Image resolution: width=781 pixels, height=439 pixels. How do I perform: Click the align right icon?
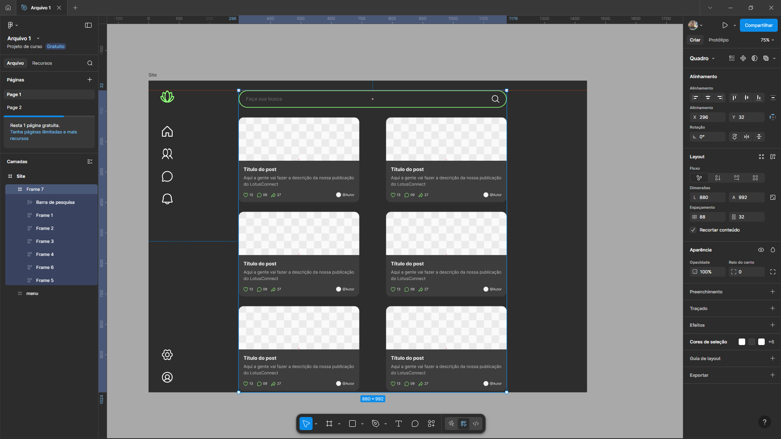pos(720,98)
